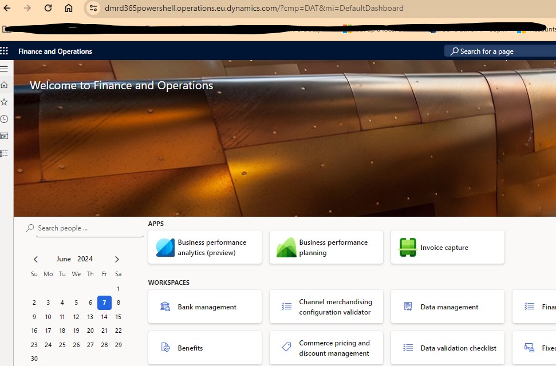Select June 14 in the calendar
Screen dimensions: 556x366
coord(104,317)
